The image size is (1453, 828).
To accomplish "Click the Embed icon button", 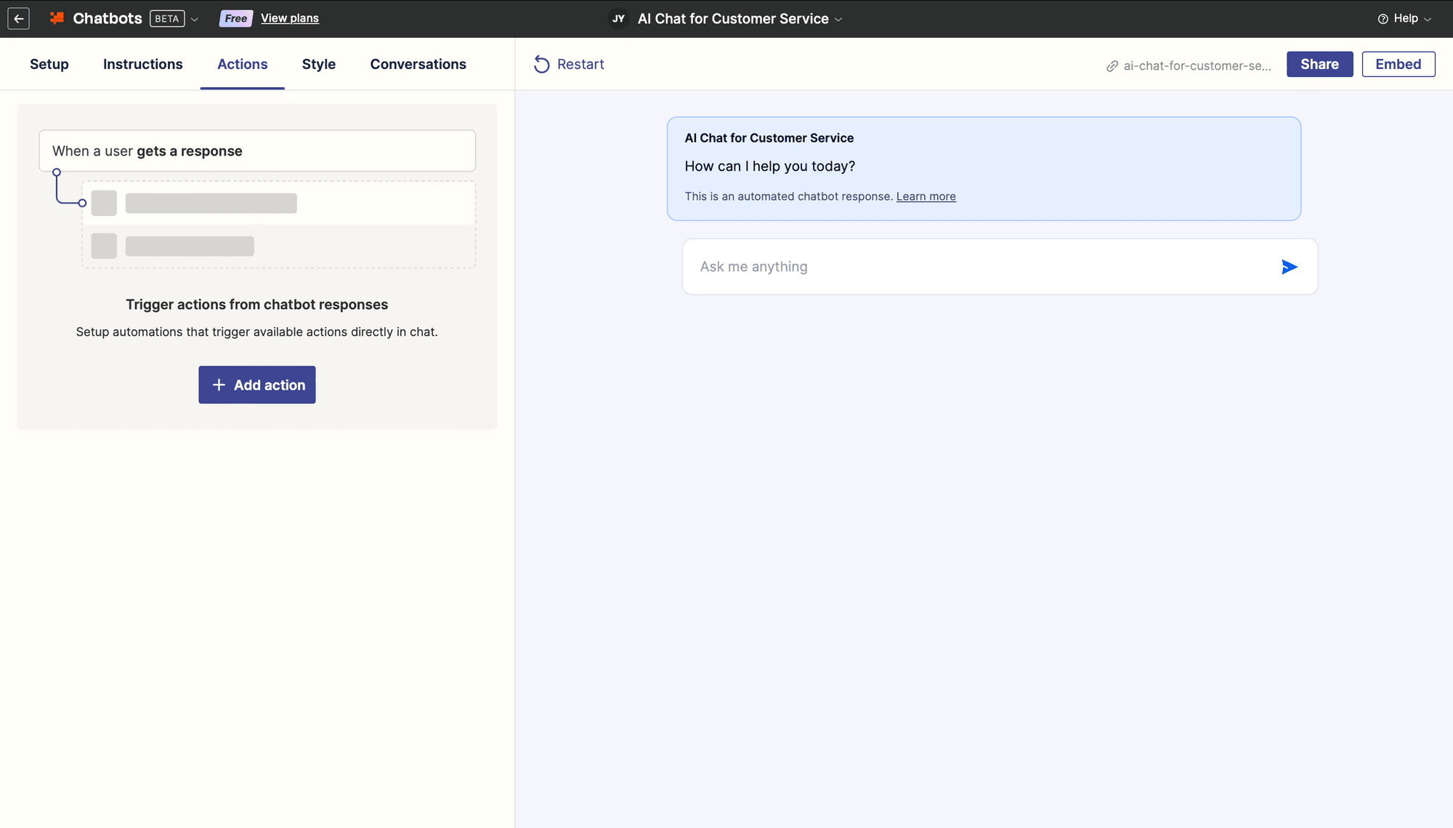I will [1398, 63].
